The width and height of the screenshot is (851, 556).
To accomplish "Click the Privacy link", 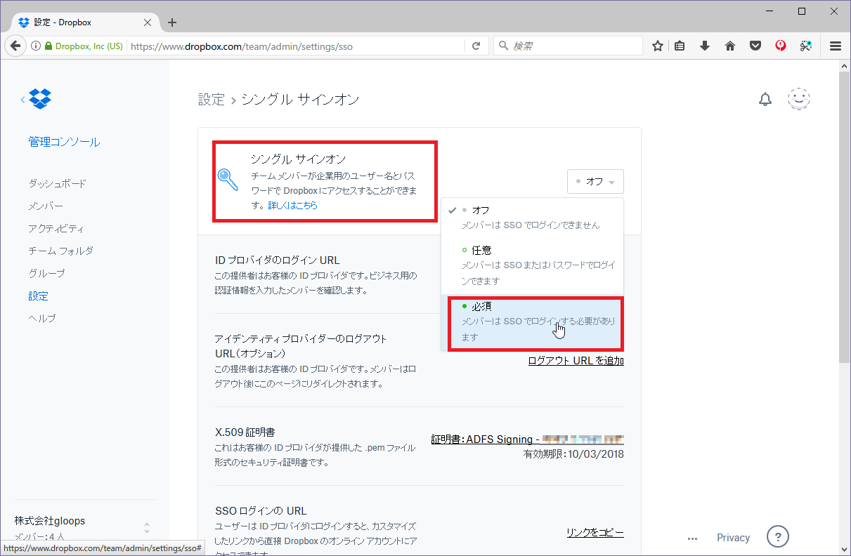I will pyautogui.click(x=733, y=538).
